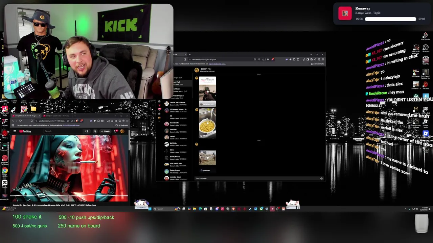Open the 'Mr Pickle' conversation
This screenshot has height=243, width=433.
(176, 144)
